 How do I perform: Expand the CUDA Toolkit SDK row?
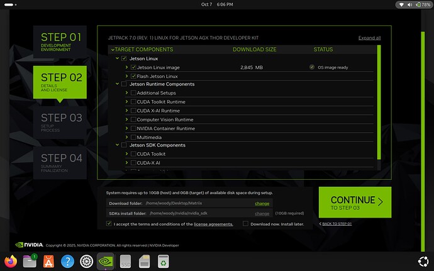pyautogui.click(x=126, y=153)
